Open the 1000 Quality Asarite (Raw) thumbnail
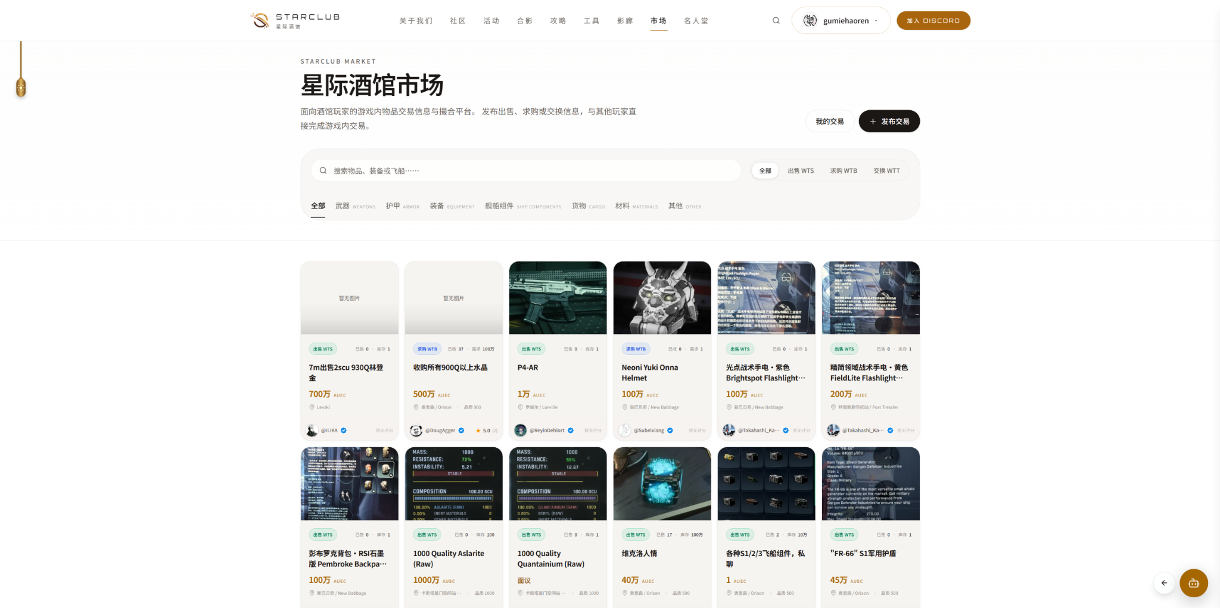The image size is (1220, 608). [454, 484]
